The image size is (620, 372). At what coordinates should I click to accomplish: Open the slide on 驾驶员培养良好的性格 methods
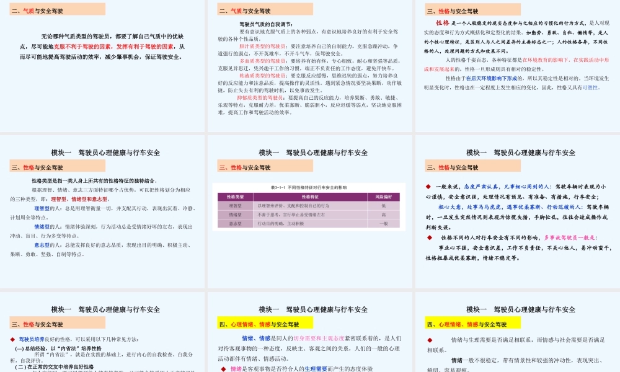coord(102,332)
